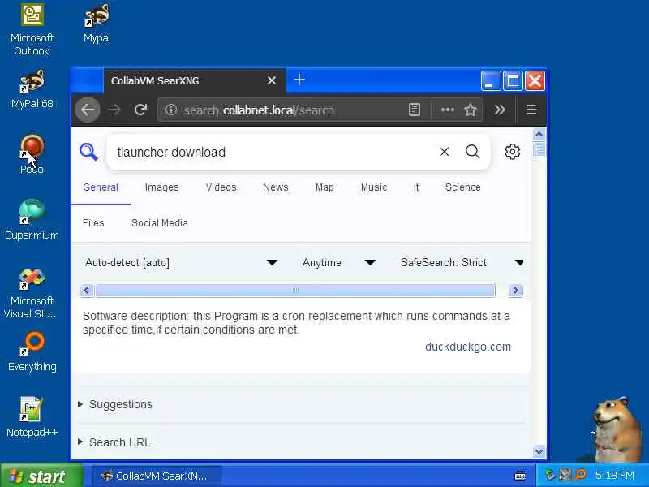Open the duckduckgo.com source link
649x487 pixels.
pos(468,347)
